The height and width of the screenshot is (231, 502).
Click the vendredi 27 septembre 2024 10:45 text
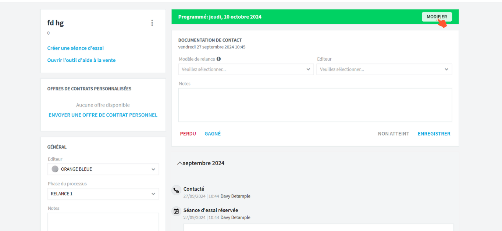coord(212,47)
